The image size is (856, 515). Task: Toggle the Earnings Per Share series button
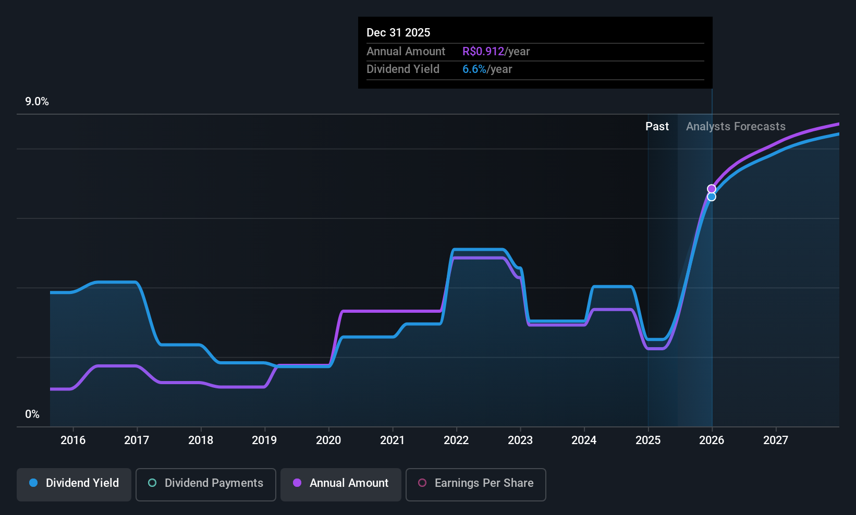(x=476, y=485)
